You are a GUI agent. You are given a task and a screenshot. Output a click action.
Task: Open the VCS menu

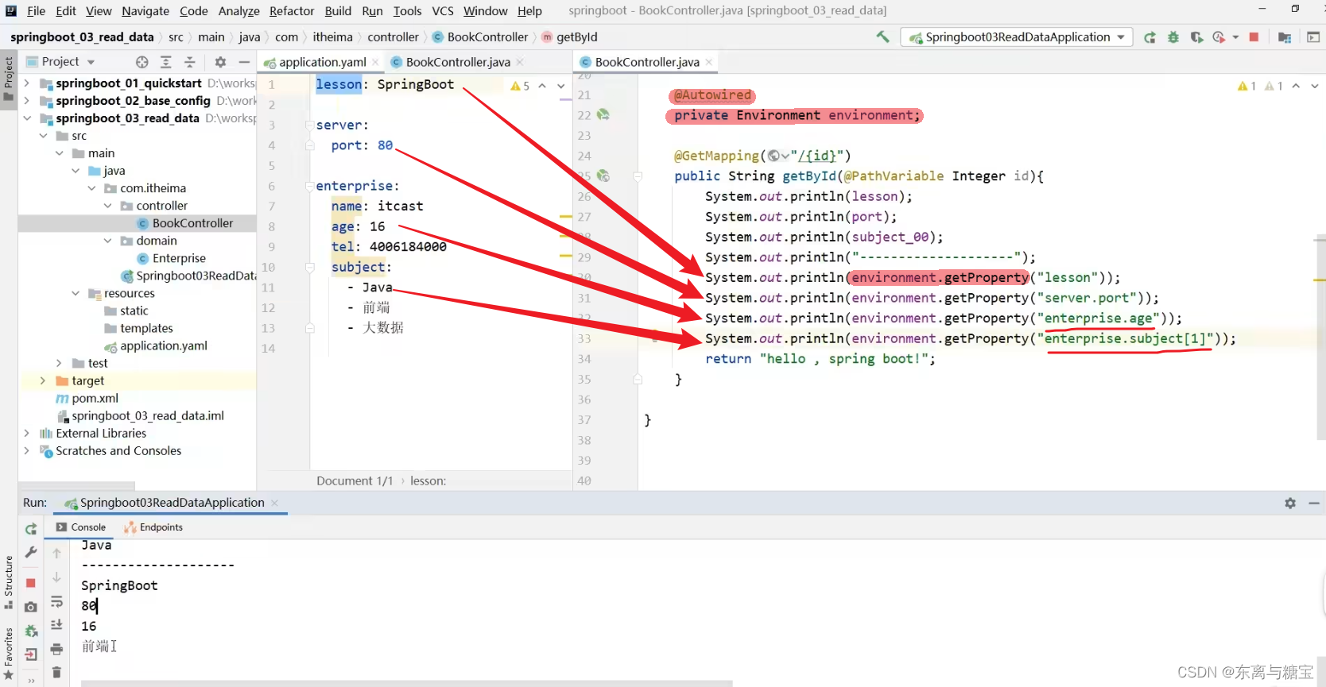click(x=443, y=10)
